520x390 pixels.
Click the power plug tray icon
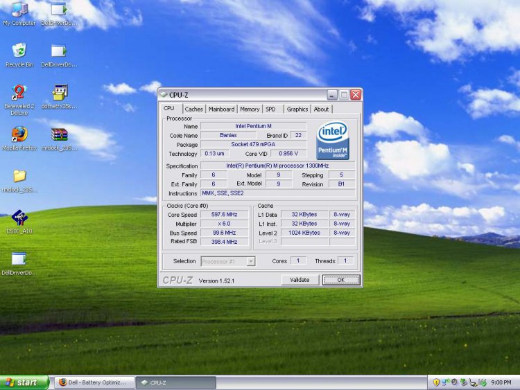pos(473,382)
